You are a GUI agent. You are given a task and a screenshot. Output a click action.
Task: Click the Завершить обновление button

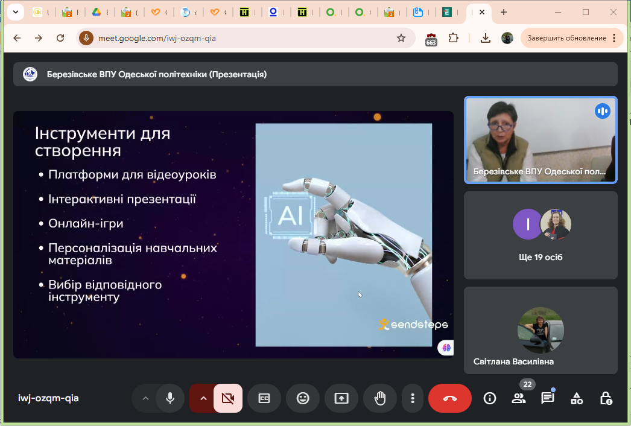coord(567,38)
